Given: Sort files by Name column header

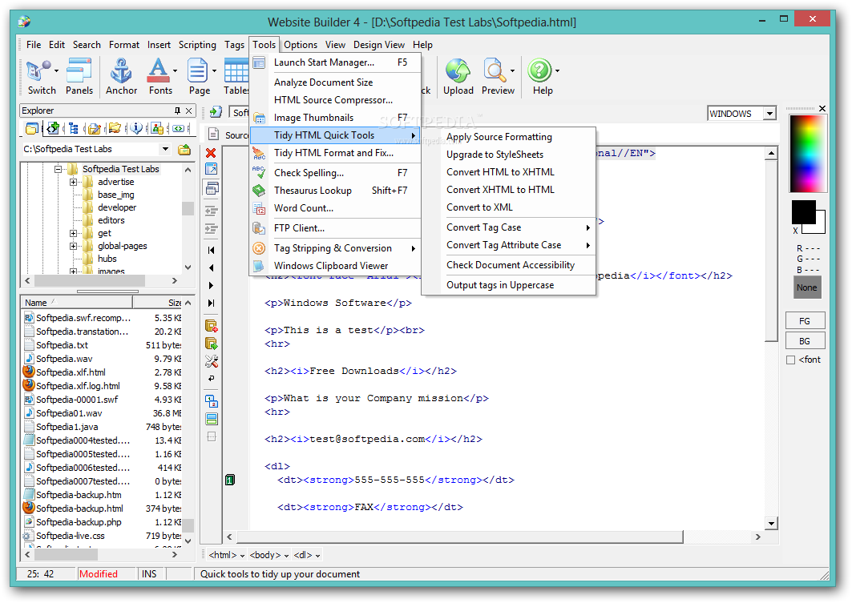Looking at the screenshot, I should pos(76,303).
